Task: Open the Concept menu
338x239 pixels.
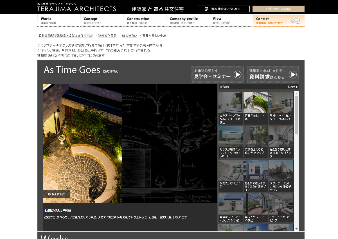Action: [102, 21]
